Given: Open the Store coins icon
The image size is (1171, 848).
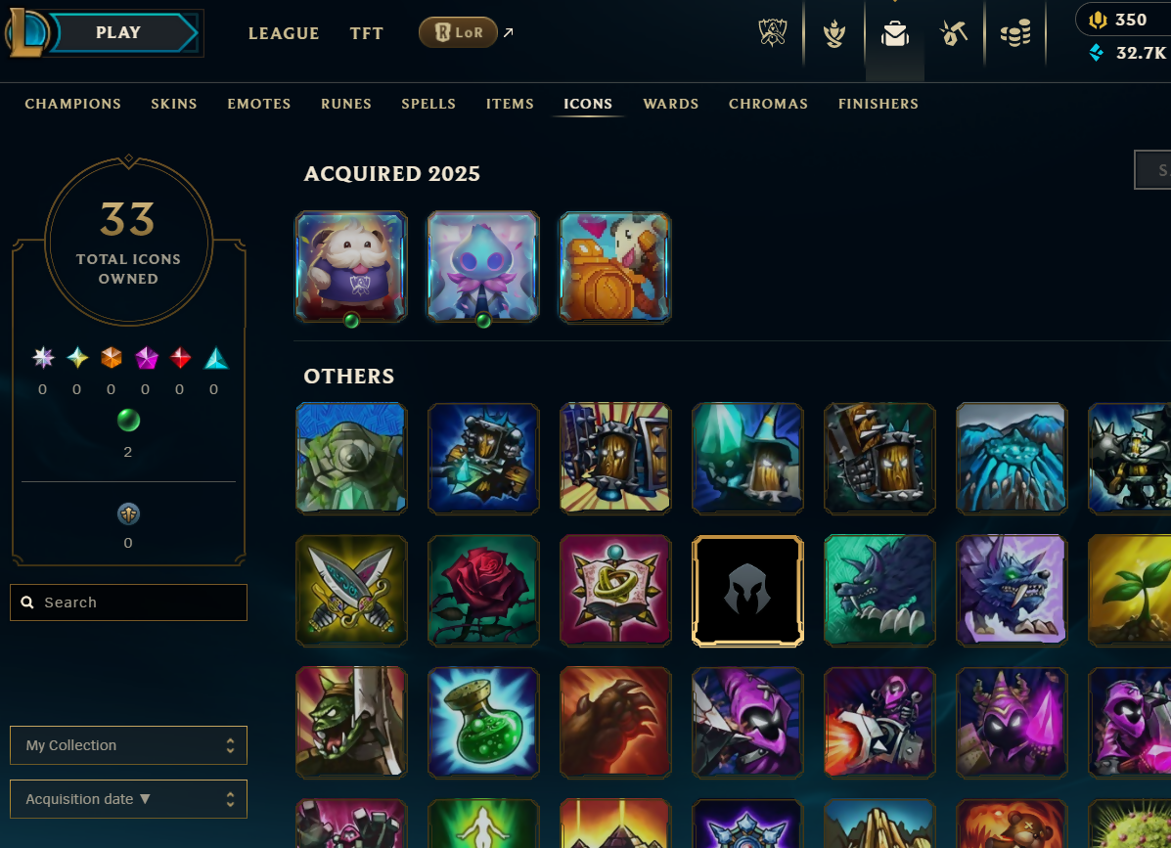Looking at the screenshot, I should point(1014,33).
